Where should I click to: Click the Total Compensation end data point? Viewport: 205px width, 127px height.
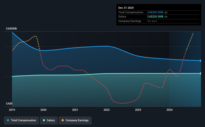click(x=201, y=61)
